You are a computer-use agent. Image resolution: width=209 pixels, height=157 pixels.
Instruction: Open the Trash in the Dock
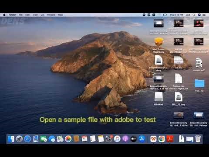point(198,139)
